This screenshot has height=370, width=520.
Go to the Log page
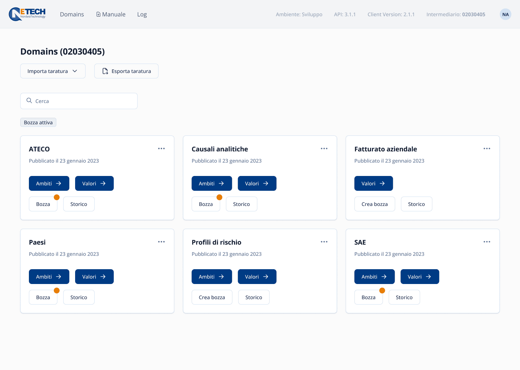(142, 14)
